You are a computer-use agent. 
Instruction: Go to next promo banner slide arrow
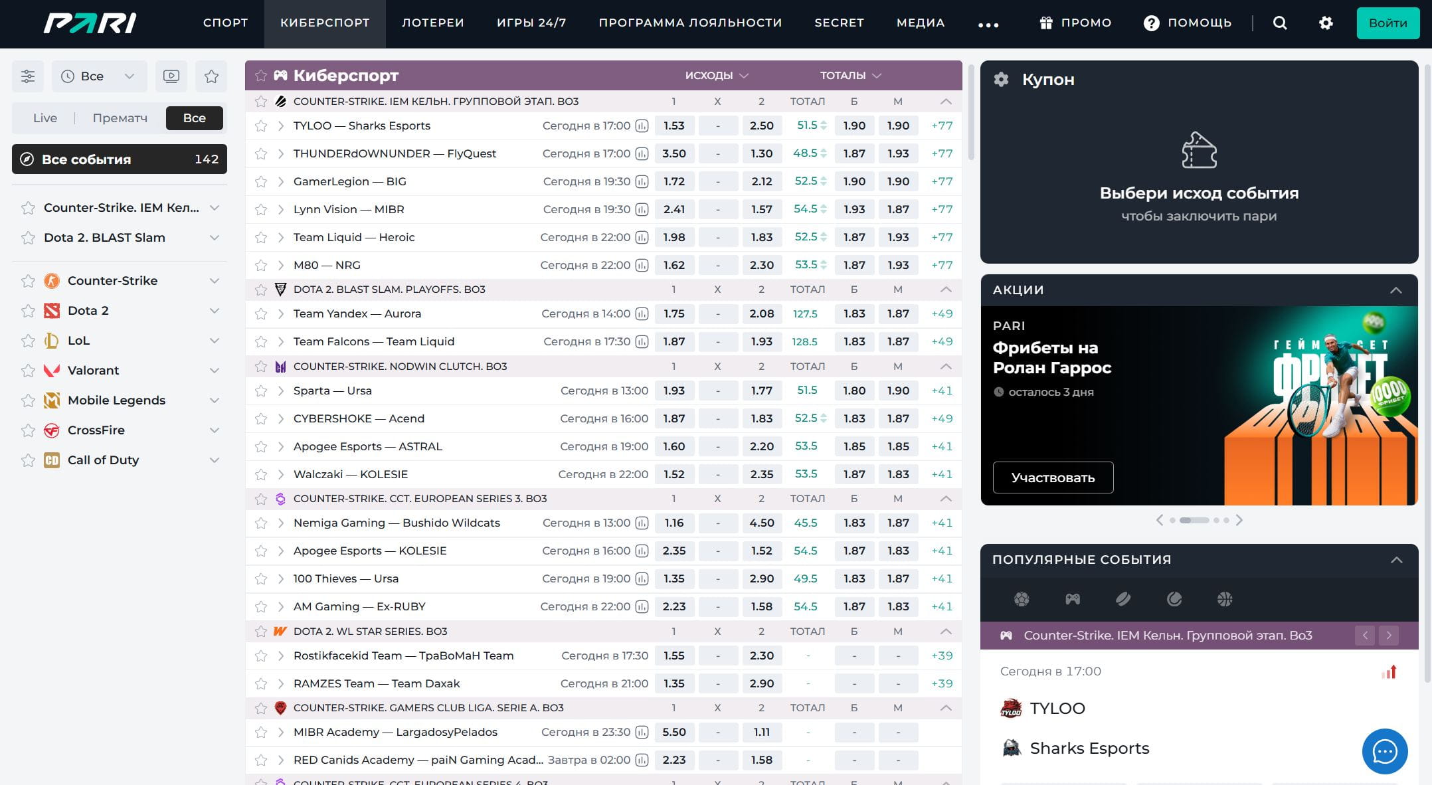(x=1239, y=520)
